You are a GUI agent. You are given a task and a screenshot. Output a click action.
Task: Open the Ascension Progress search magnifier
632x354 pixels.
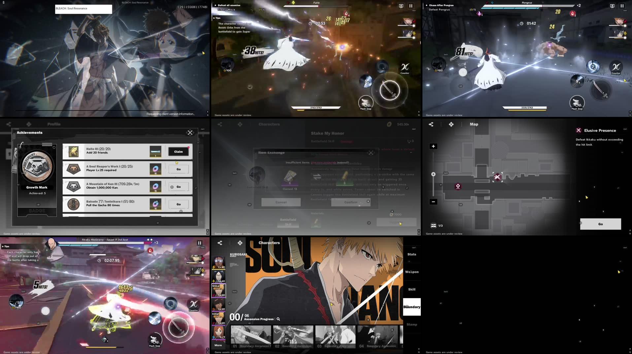(x=278, y=319)
